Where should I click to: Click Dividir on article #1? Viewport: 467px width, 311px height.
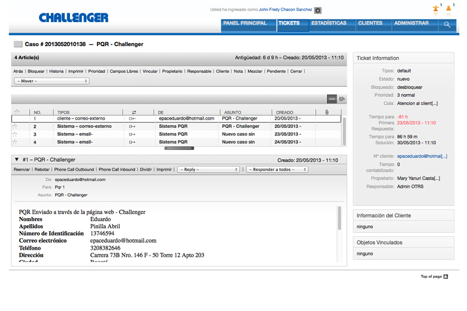146,169
